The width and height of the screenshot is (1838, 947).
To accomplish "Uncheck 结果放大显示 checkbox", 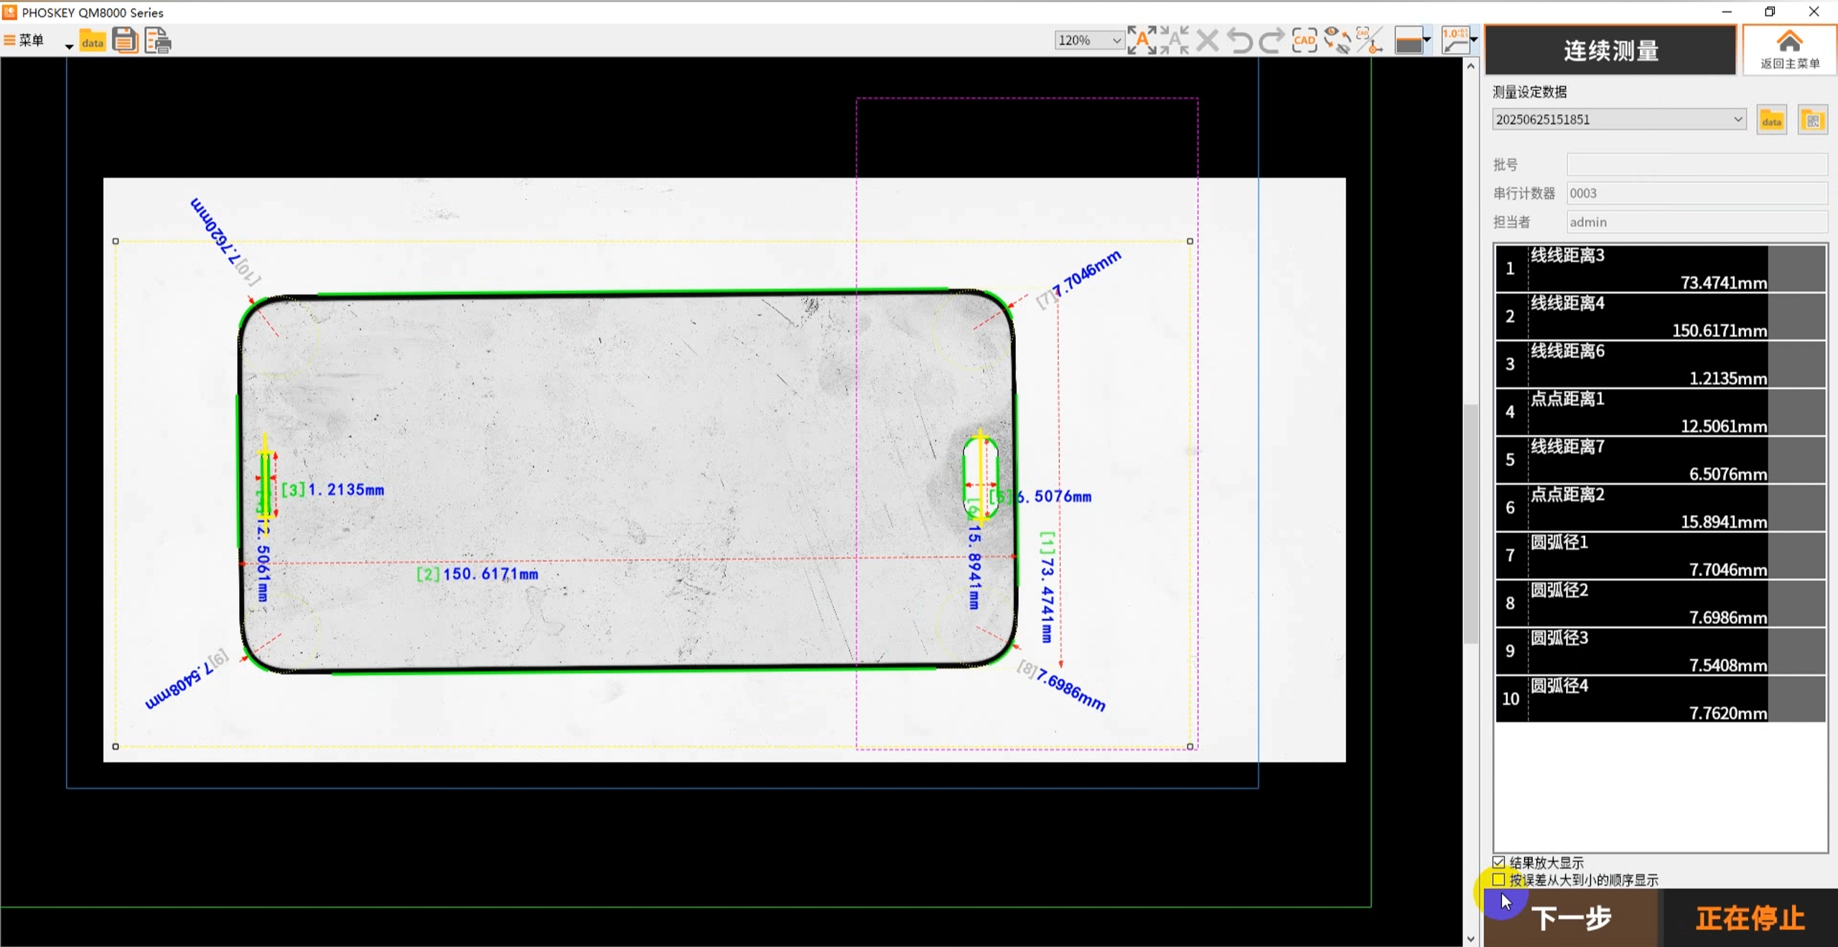I will [x=1499, y=862].
